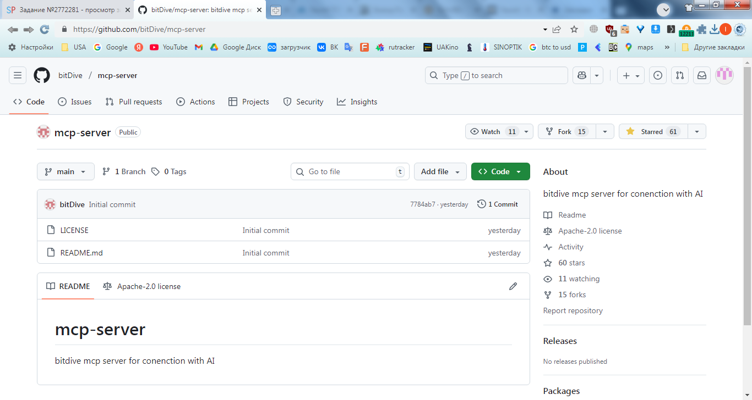The image size is (752, 400).
Task: Edit README with the pencil icon
Action: click(513, 286)
